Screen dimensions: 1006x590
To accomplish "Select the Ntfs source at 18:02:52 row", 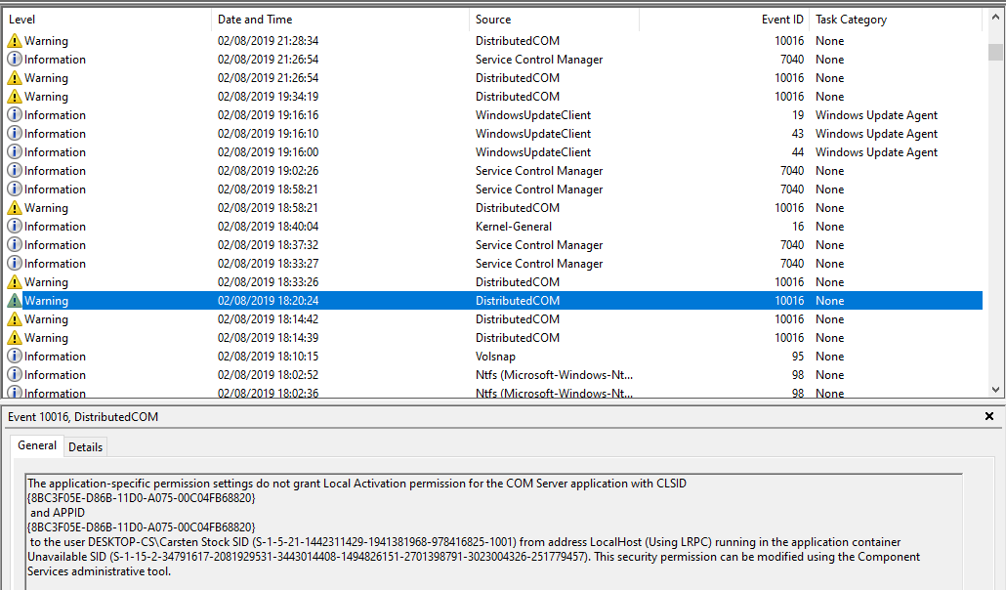I will click(554, 375).
